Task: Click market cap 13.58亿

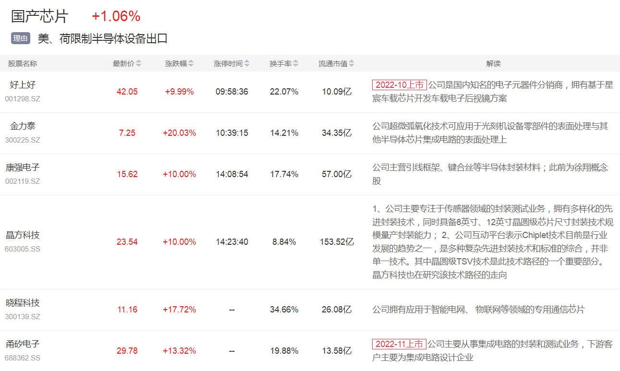Action: click(337, 351)
